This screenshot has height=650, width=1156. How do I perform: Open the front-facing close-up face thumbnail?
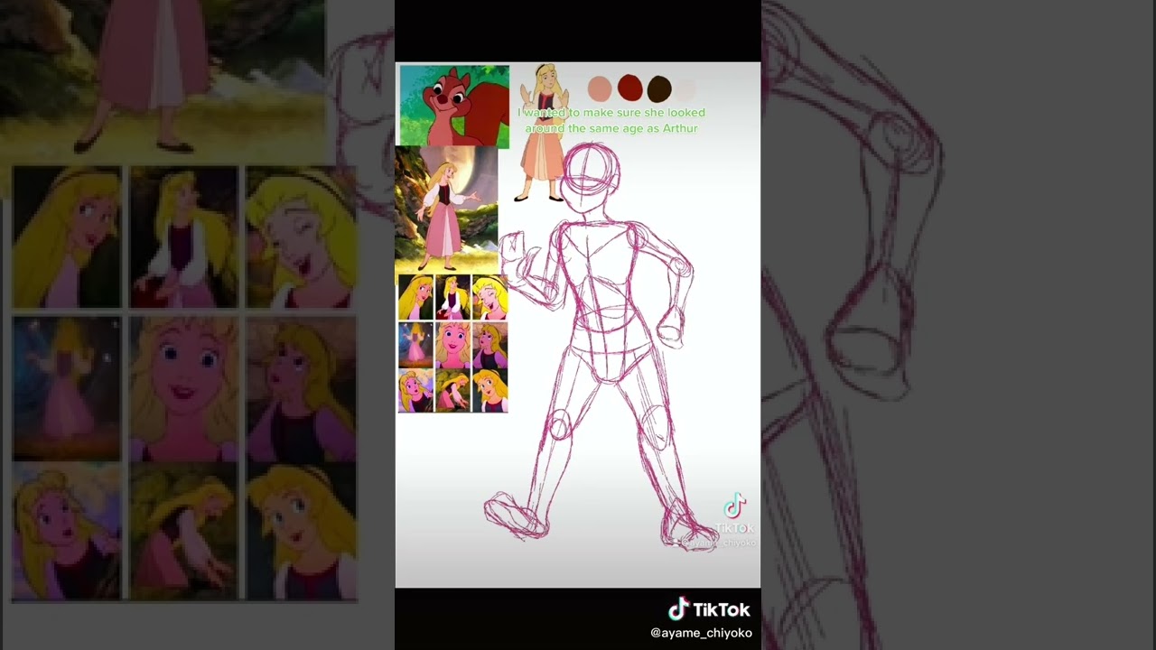click(x=452, y=344)
